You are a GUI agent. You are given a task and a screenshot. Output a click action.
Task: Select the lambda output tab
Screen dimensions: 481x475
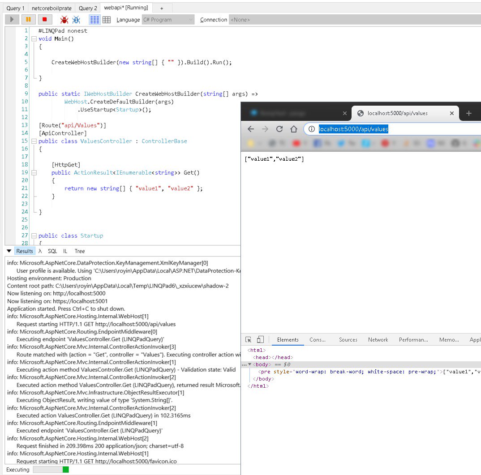coord(40,251)
